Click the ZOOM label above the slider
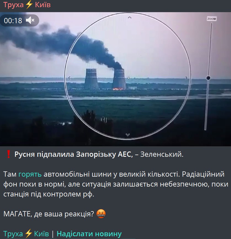The height and width of the screenshot is (239, 231). [212, 19]
